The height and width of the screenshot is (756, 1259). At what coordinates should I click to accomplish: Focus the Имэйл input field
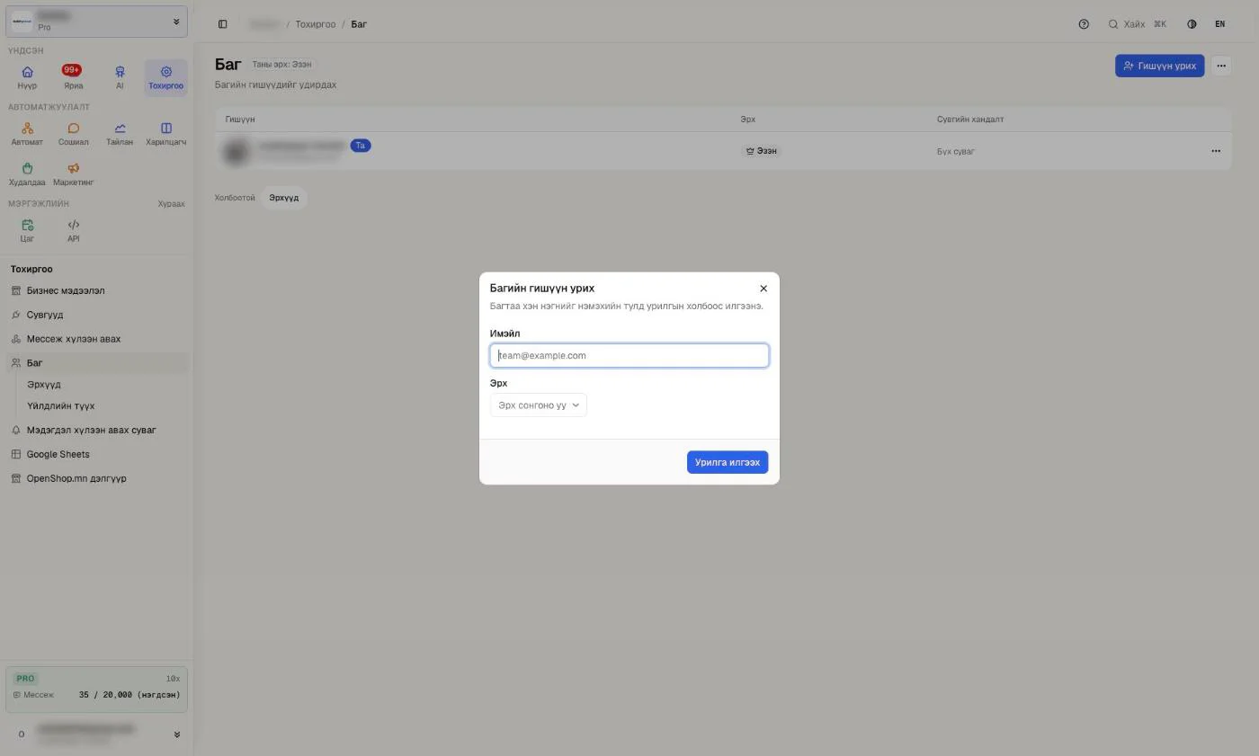click(629, 356)
